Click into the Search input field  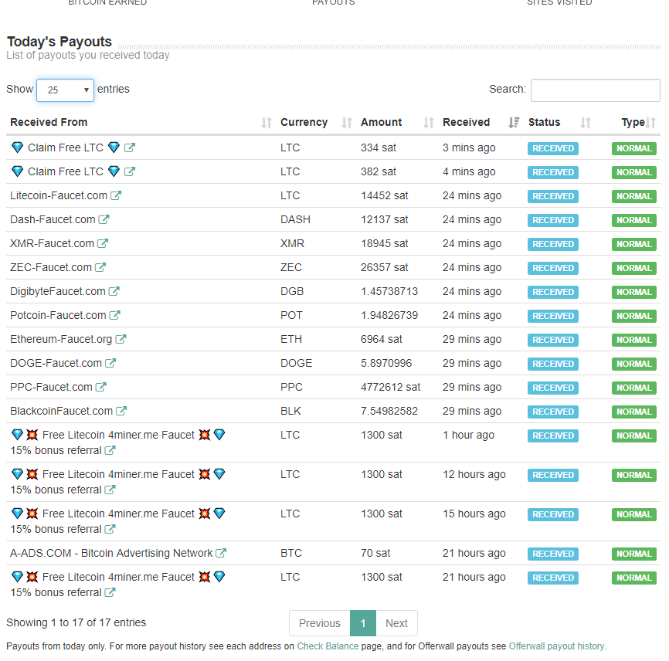point(595,90)
